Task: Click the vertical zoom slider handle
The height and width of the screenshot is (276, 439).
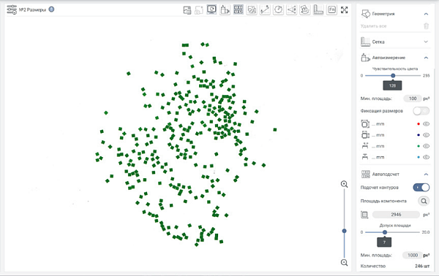Action: pos(345,231)
